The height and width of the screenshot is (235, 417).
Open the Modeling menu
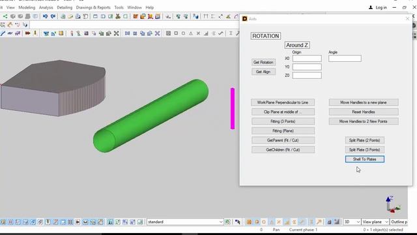[27, 7]
